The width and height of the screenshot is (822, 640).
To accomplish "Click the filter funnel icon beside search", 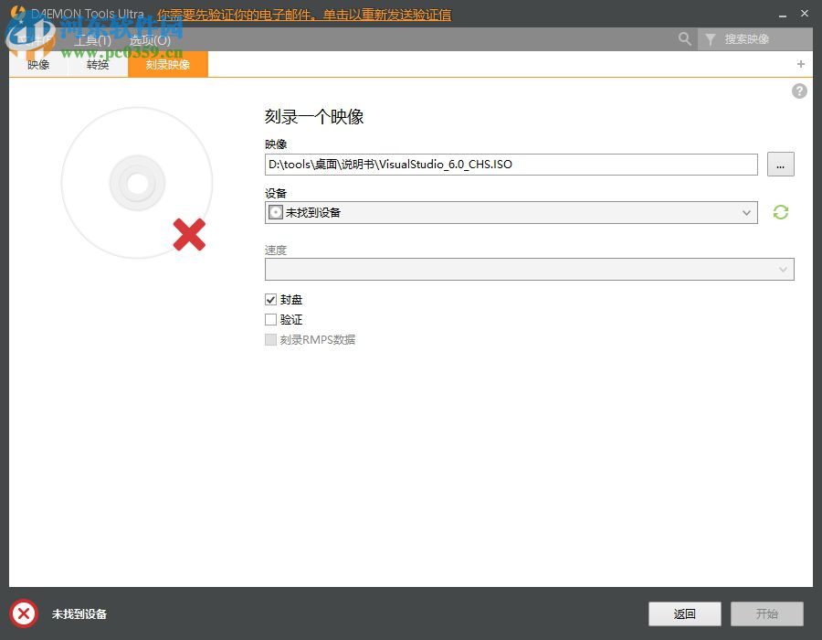I will tap(711, 39).
